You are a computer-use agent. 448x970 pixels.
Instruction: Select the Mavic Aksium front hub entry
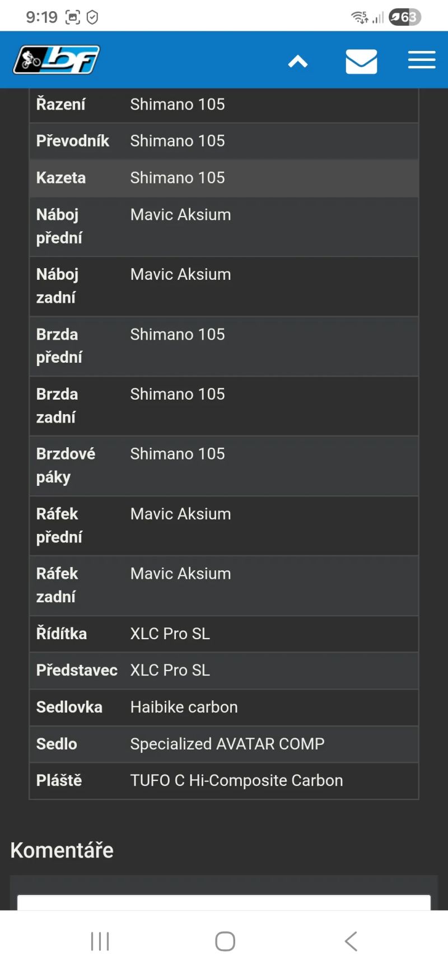click(x=180, y=214)
